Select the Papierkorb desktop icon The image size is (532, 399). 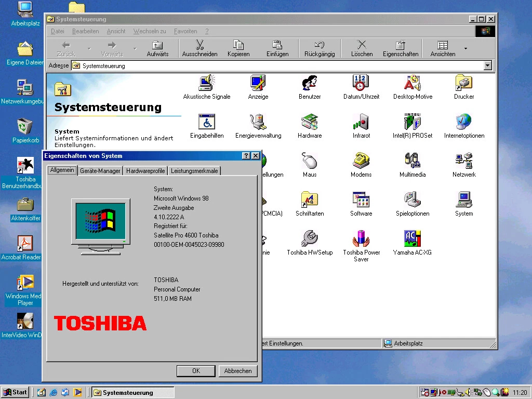pos(25,130)
